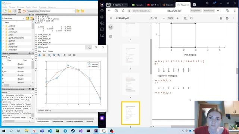Viewport: 239px width, 134px height.
Task: Open history clock icon in browser side panel
Action: click(x=102, y=11)
